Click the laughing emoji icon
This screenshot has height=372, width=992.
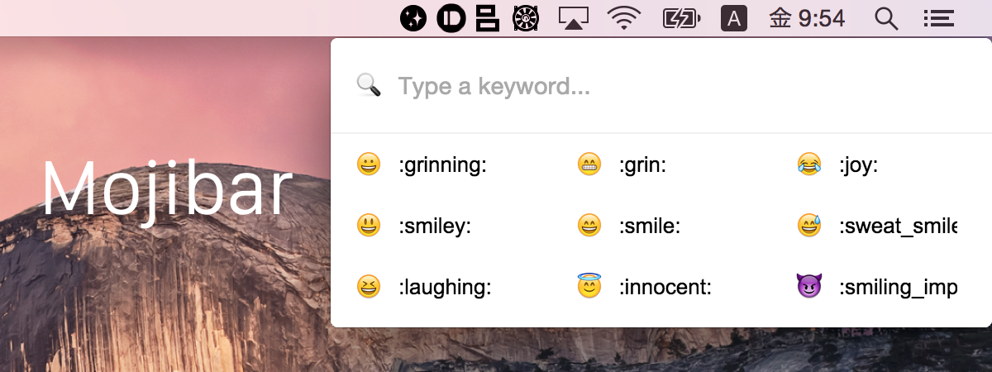pyautogui.click(x=369, y=287)
